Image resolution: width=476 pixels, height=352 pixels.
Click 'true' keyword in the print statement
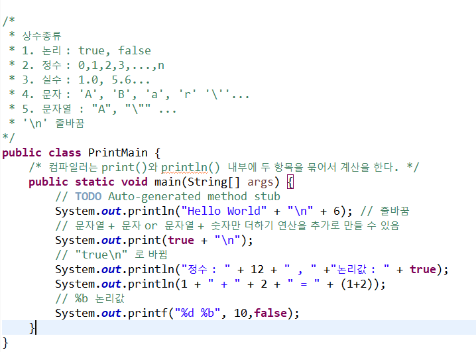tap(181, 241)
